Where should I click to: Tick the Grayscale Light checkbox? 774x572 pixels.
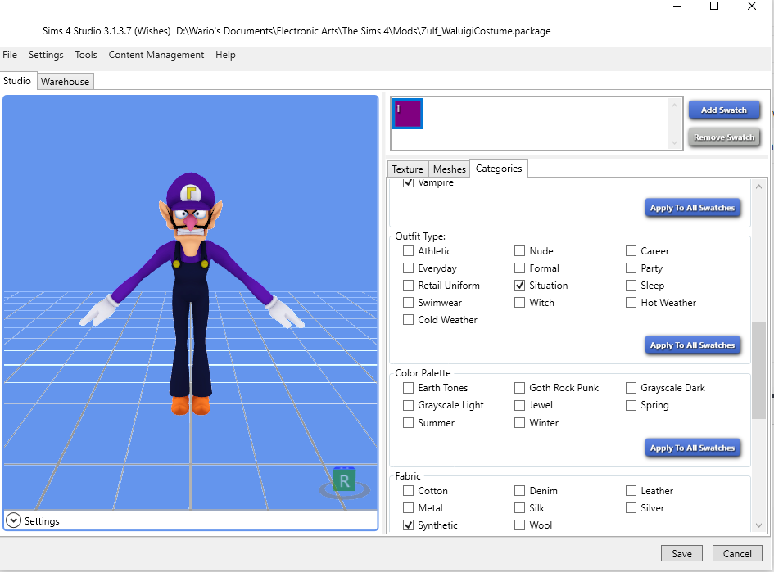408,405
